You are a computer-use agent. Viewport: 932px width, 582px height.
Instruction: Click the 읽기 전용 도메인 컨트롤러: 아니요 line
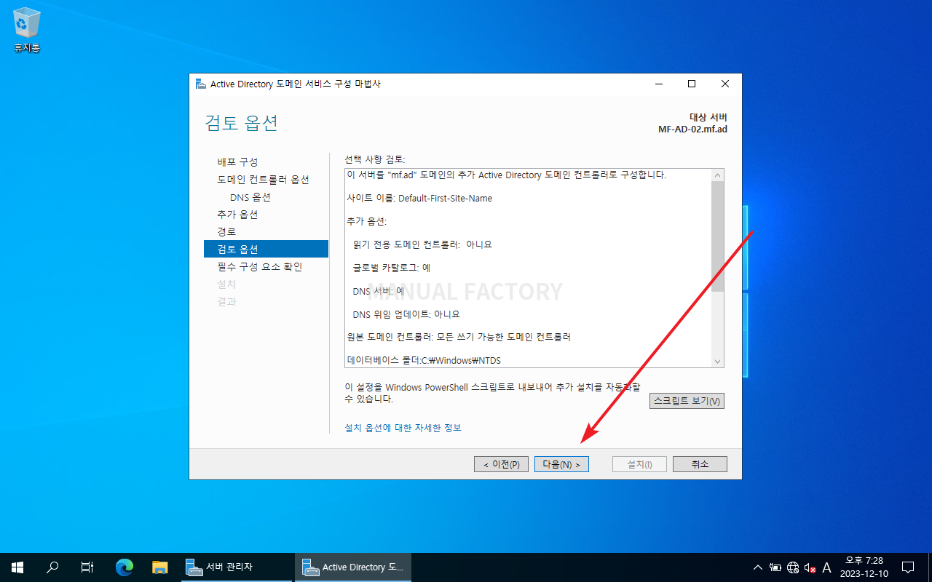click(x=422, y=244)
